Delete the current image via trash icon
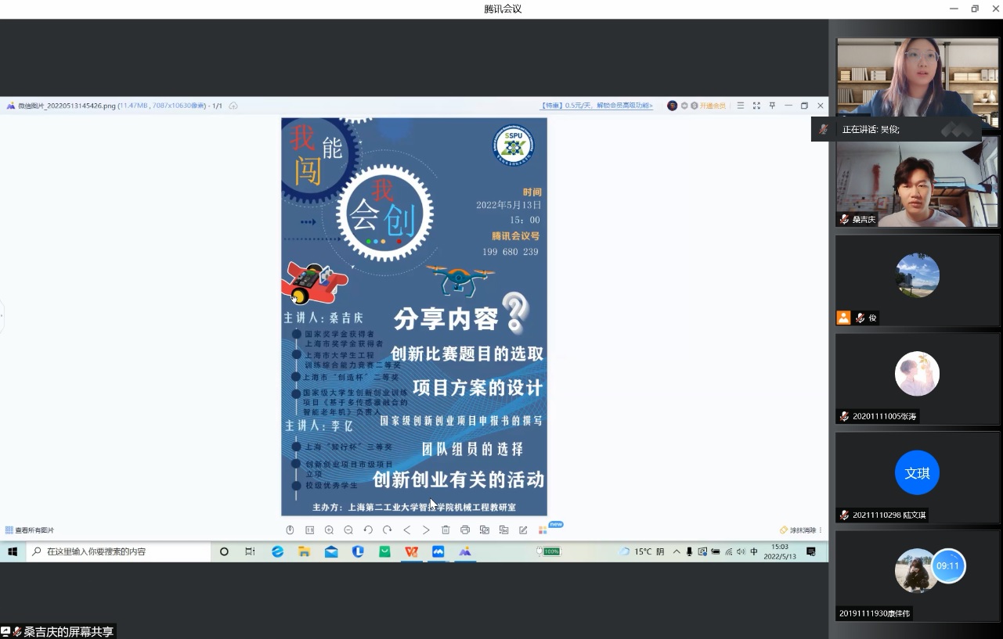1003x639 pixels. [x=446, y=530]
